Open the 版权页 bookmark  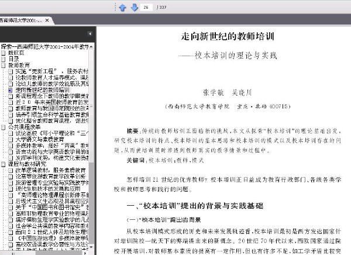coord(16,53)
